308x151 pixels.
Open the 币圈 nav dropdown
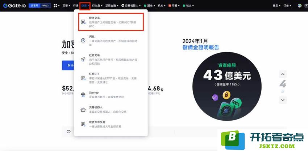(x=174, y=6)
